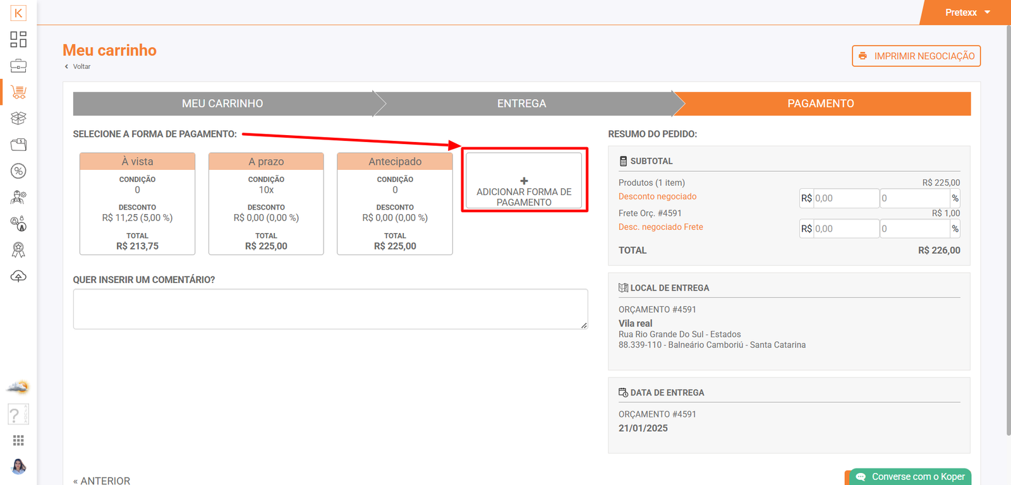Click the briefcase icon in sidebar
Viewport: 1011px width, 485px height.
point(18,66)
